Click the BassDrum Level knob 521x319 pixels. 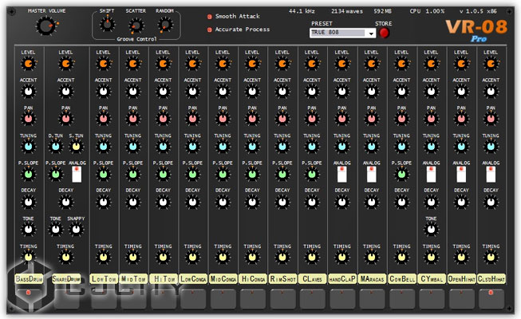coord(29,63)
